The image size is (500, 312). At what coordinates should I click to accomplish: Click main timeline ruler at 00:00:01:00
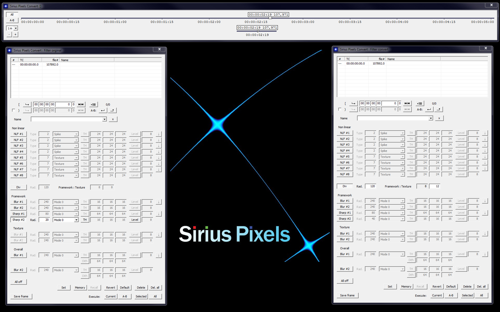tap(115, 22)
